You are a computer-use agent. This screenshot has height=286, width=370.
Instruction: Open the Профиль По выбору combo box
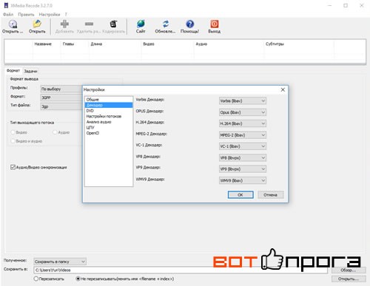pos(61,89)
